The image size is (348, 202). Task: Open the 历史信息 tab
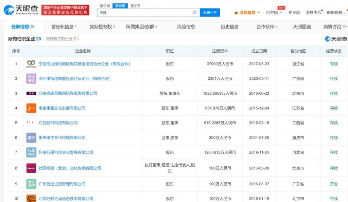(x=229, y=26)
